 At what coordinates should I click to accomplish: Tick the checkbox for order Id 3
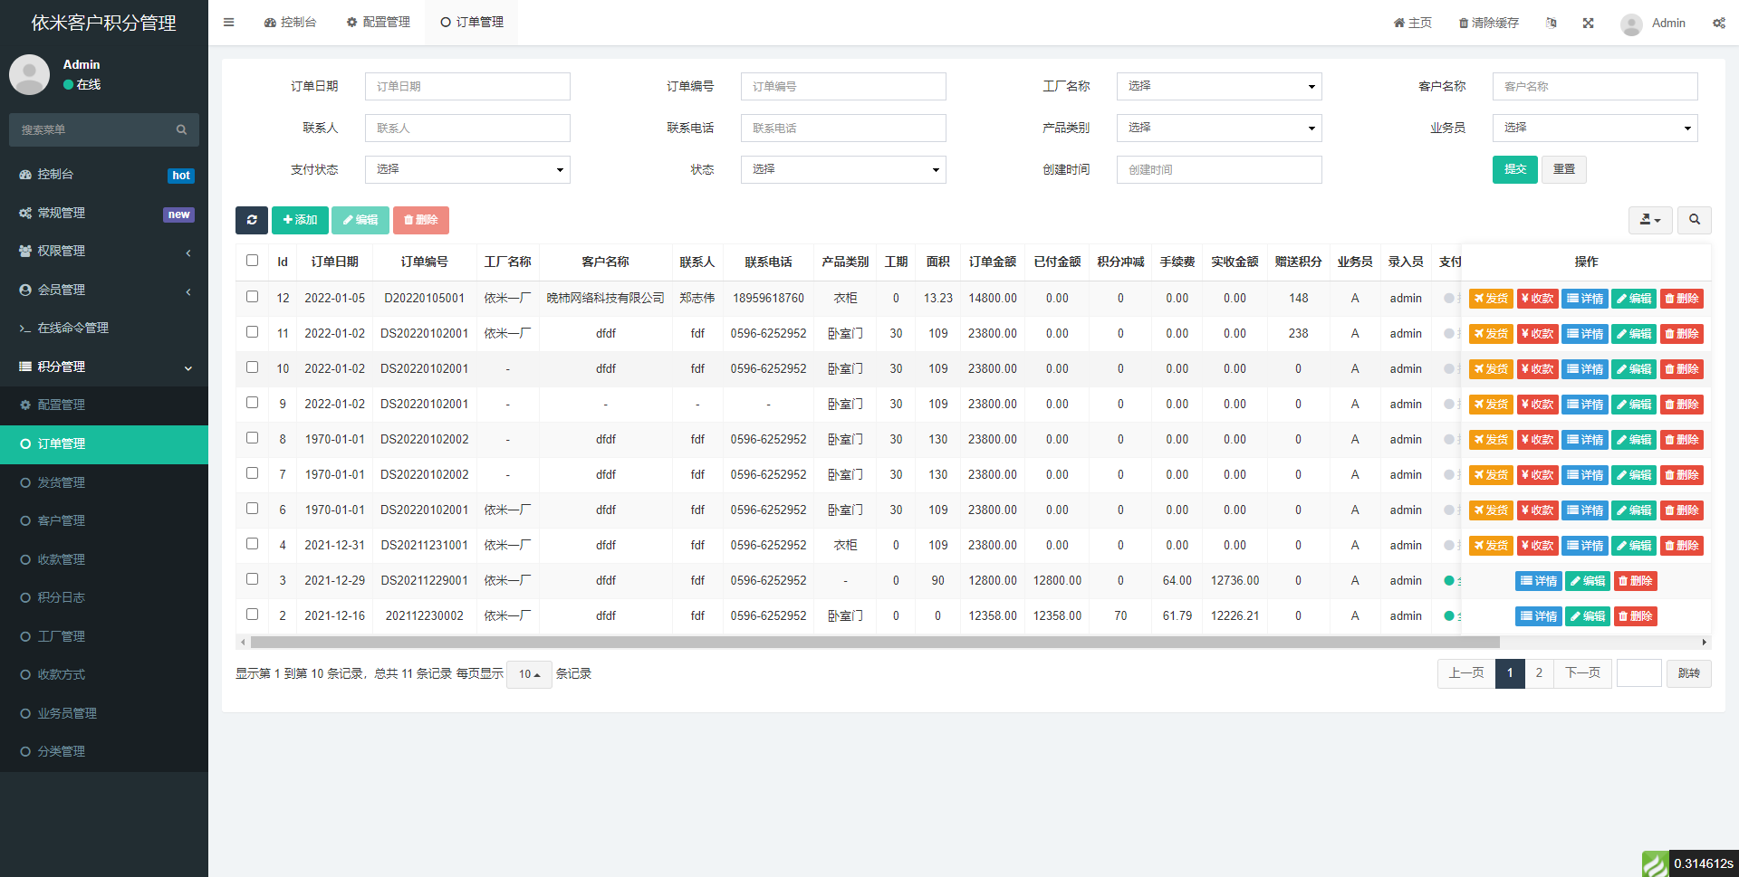pos(253,579)
